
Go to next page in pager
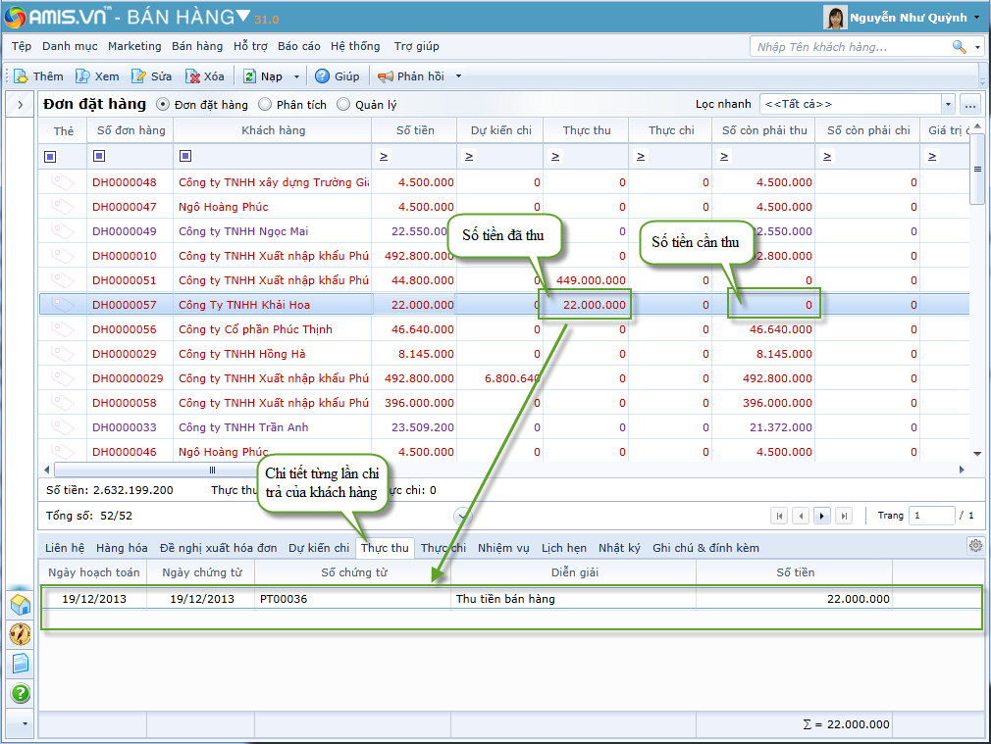[822, 516]
